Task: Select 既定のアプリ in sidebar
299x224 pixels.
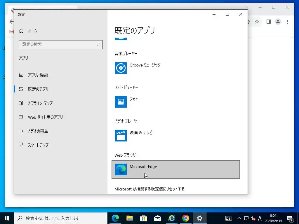Action: click(61, 89)
